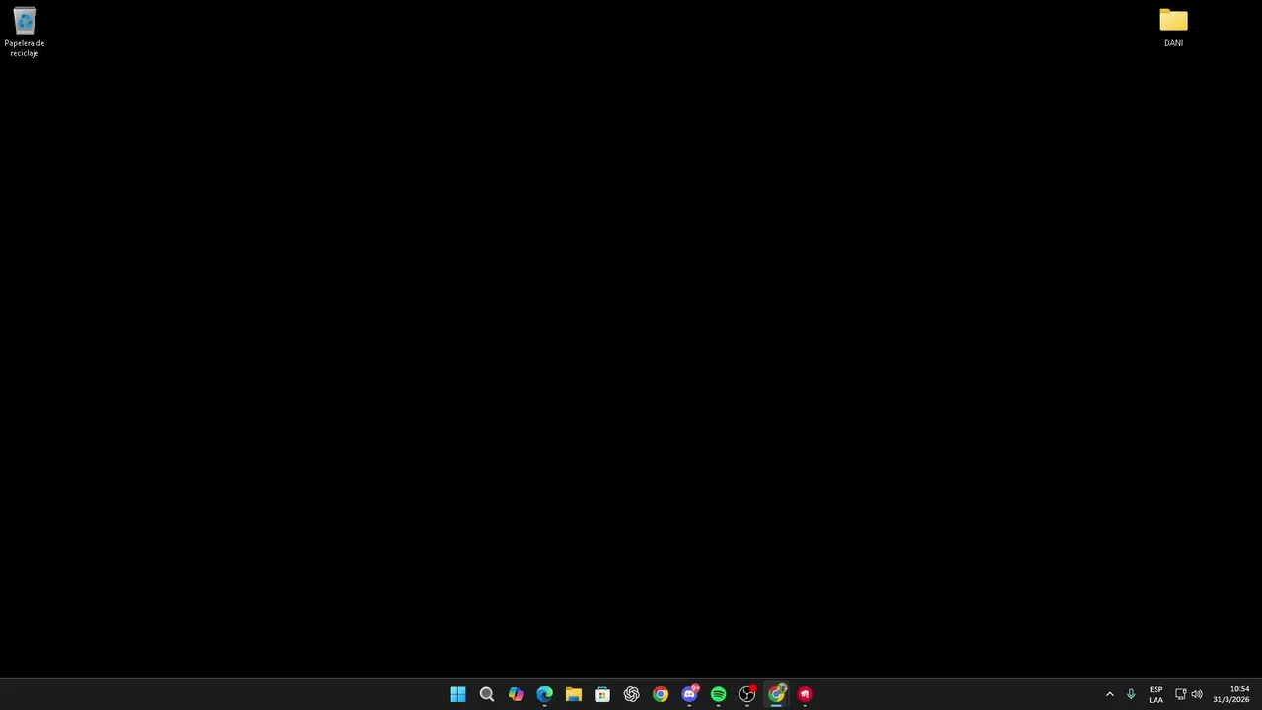Open Spotify from the taskbar
This screenshot has height=710, width=1262.
[718, 694]
